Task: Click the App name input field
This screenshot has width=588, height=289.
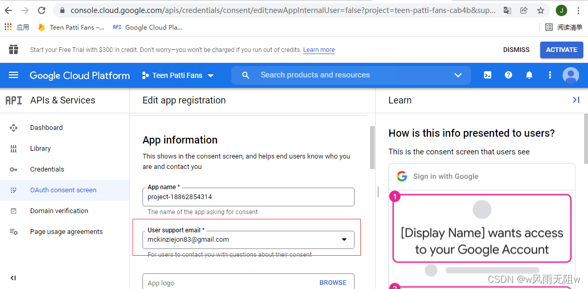Action: [249, 197]
